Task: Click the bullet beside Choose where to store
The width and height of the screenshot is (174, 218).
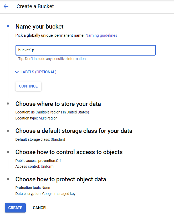Action: point(8,104)
